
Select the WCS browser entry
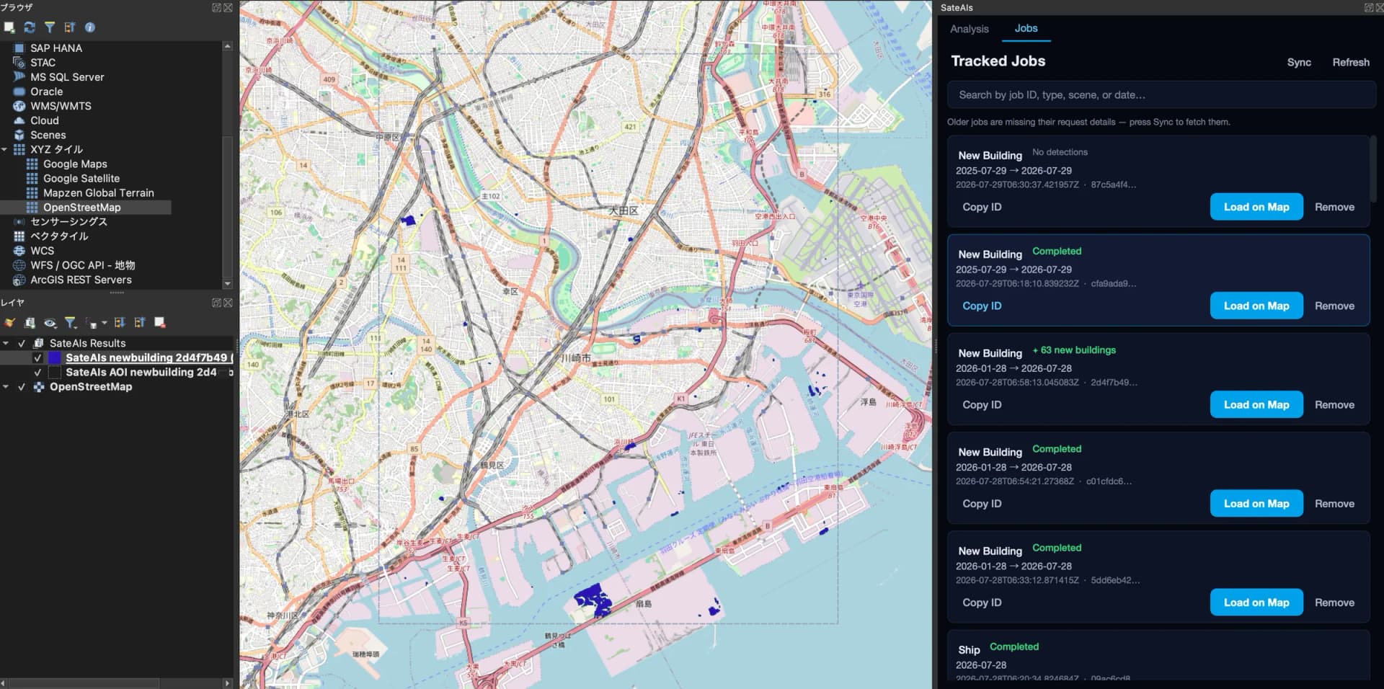point(42,250)
